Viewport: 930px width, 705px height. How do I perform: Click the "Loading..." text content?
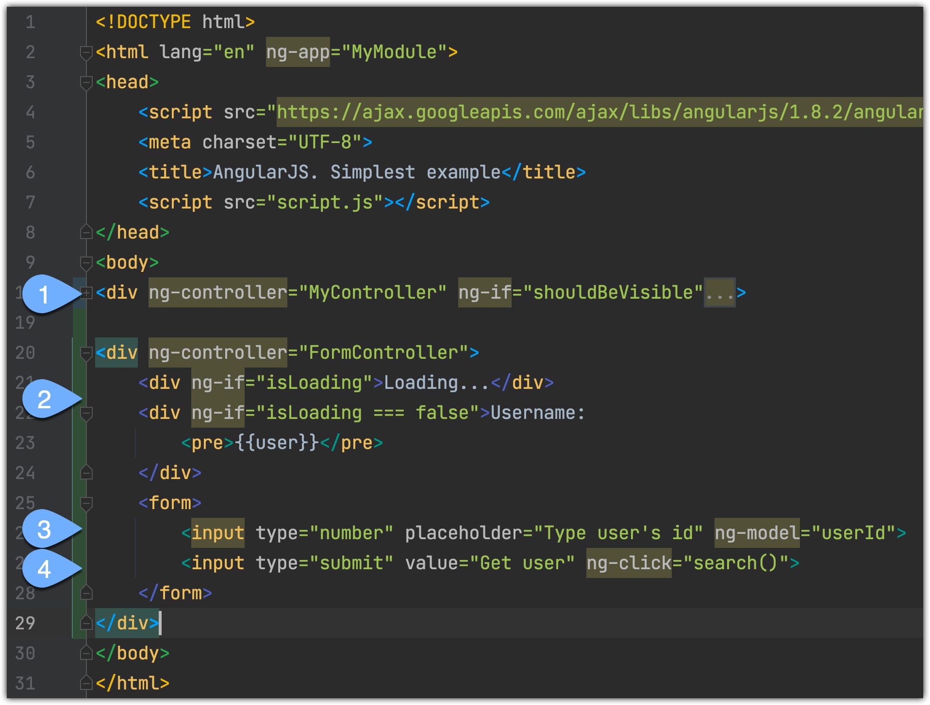[x=436, y=383]
